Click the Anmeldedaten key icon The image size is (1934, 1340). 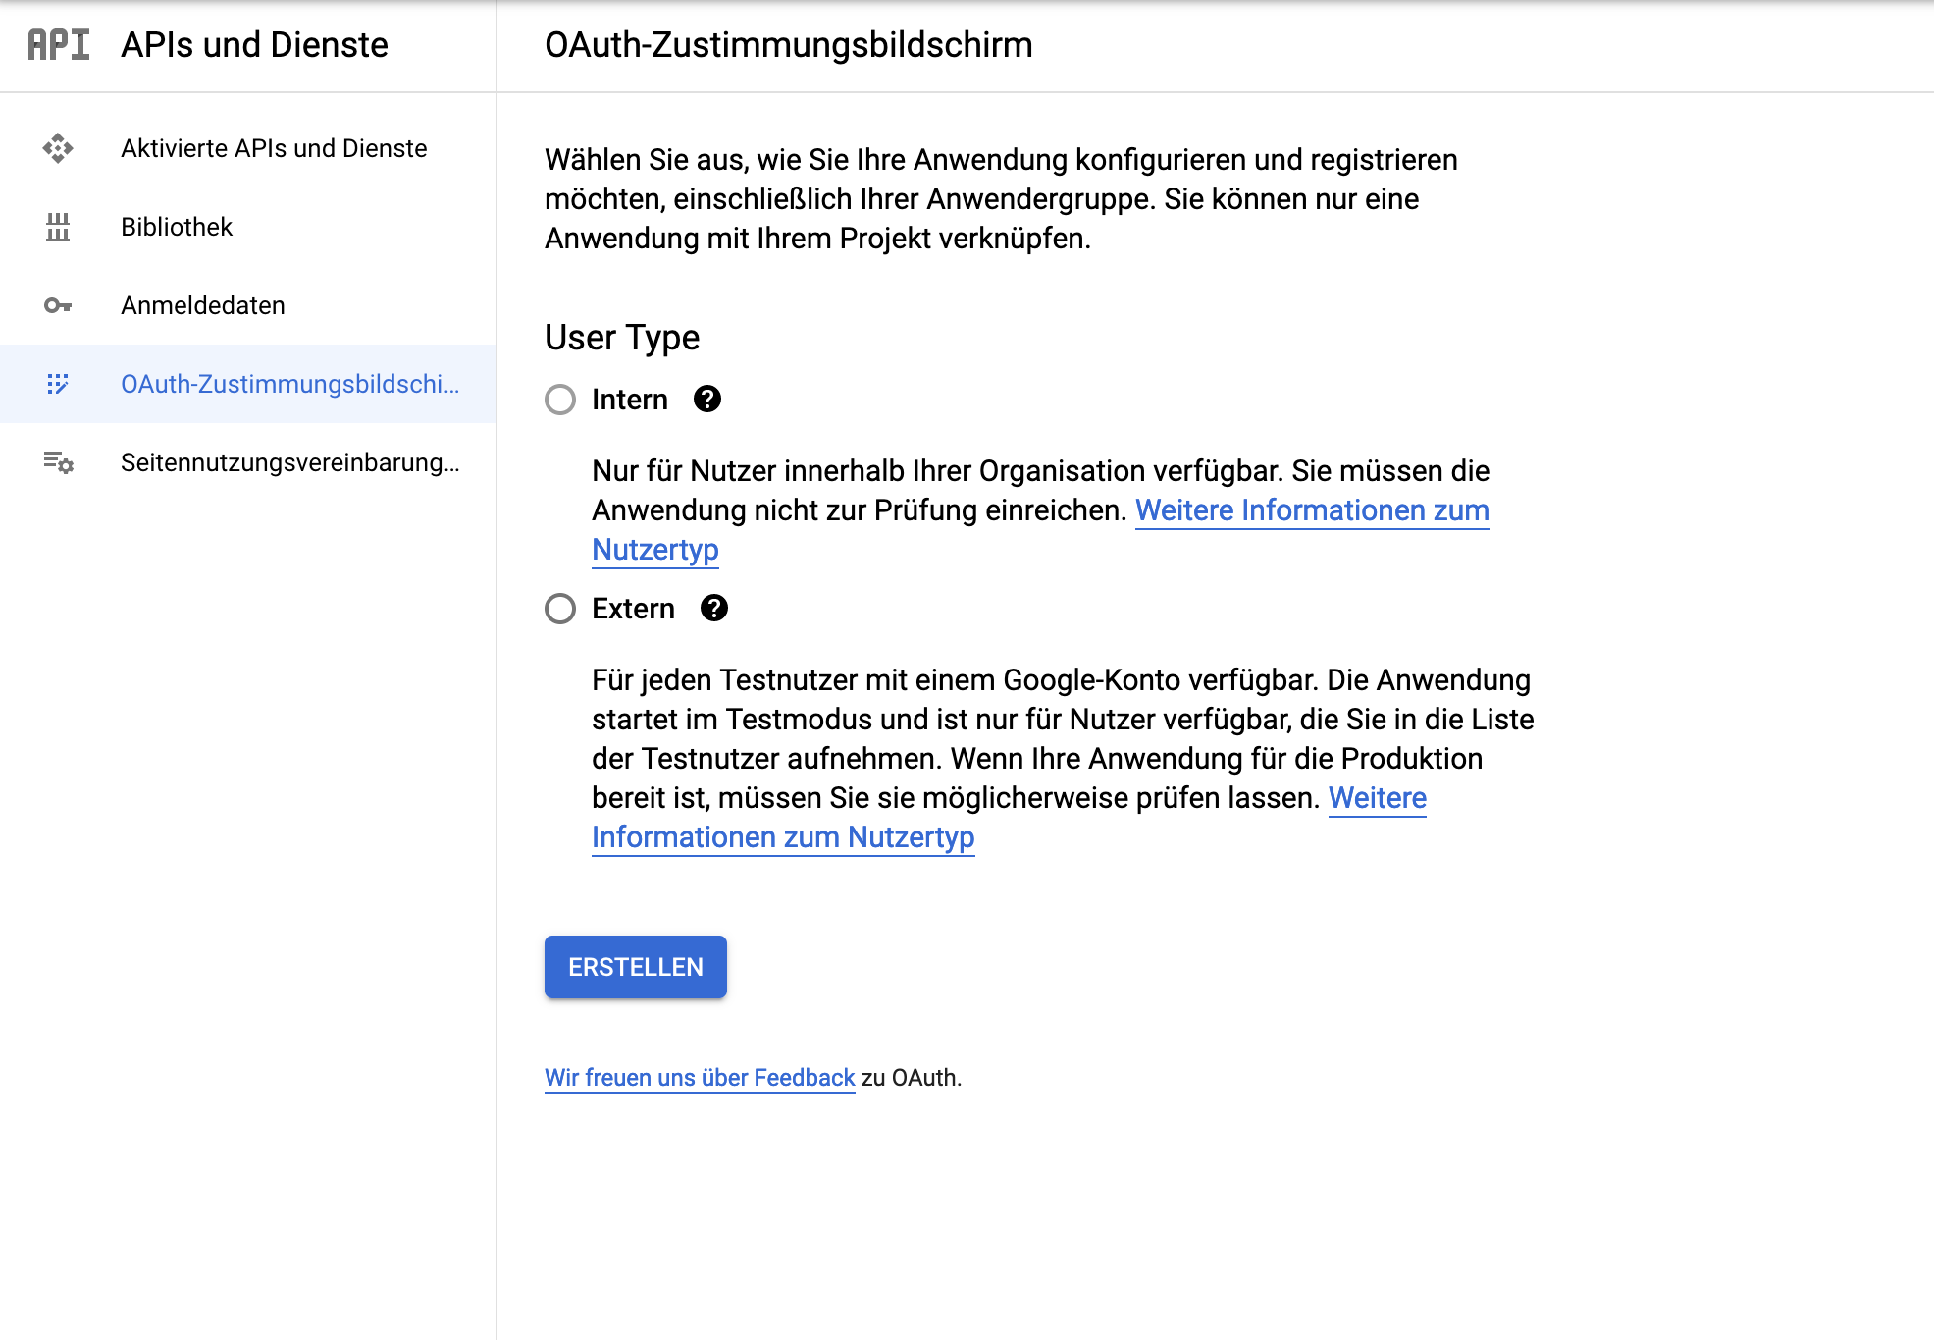pos(58,305)
